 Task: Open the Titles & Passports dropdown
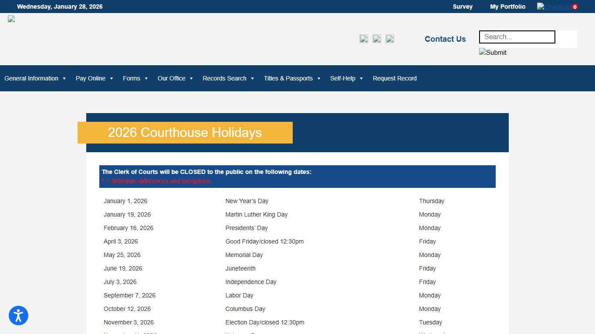[x=288, y=78]
